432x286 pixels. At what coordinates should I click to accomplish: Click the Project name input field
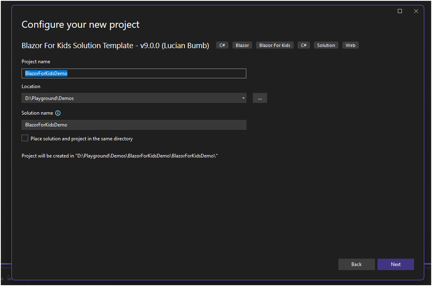coord(134,73)
